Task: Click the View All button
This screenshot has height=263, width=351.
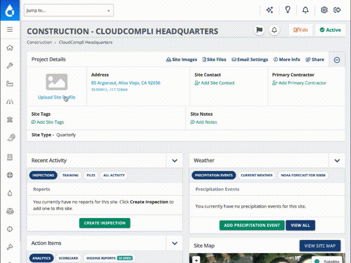Action: 300,225
